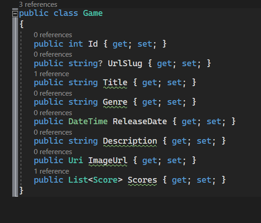Open the "0 references" CodeLens above ReleaseDate
261x223 pixels.
point(53,113)
